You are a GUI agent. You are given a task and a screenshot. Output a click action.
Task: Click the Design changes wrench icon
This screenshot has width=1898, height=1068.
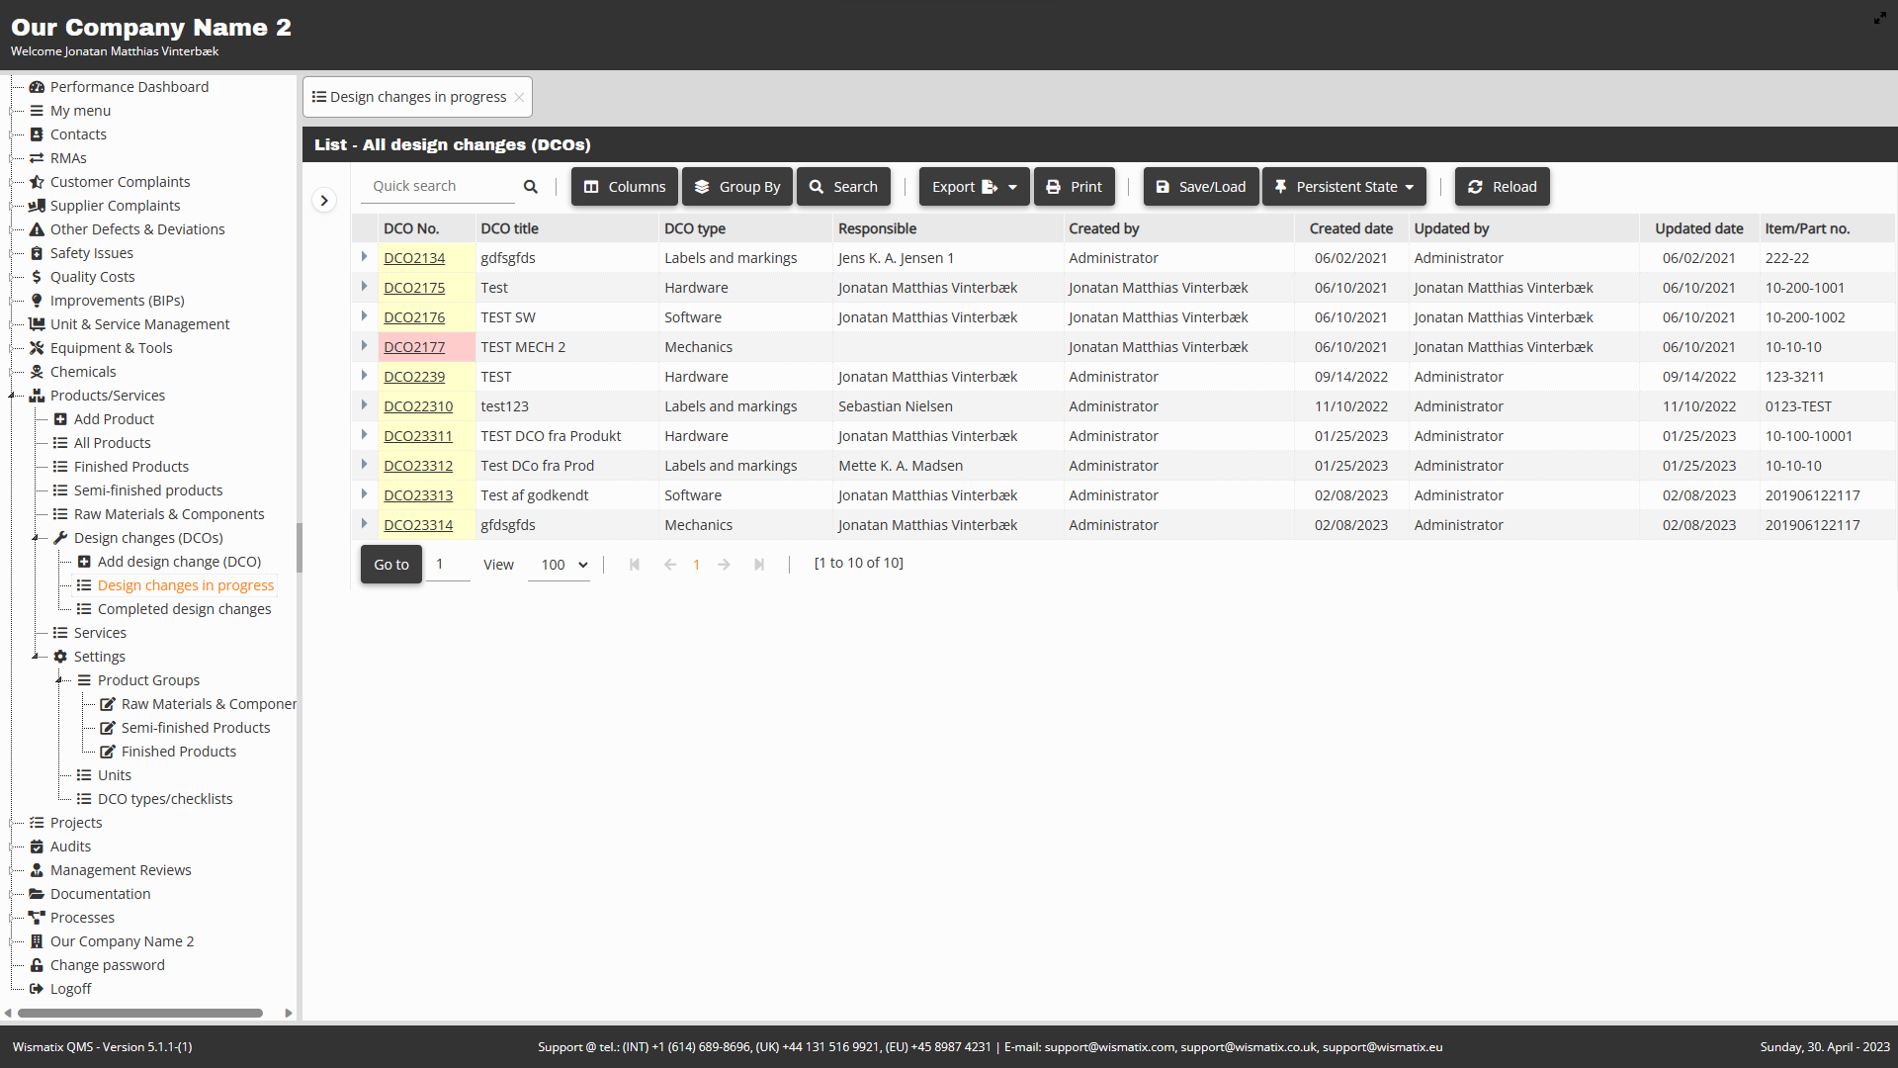tap(60, 538)
